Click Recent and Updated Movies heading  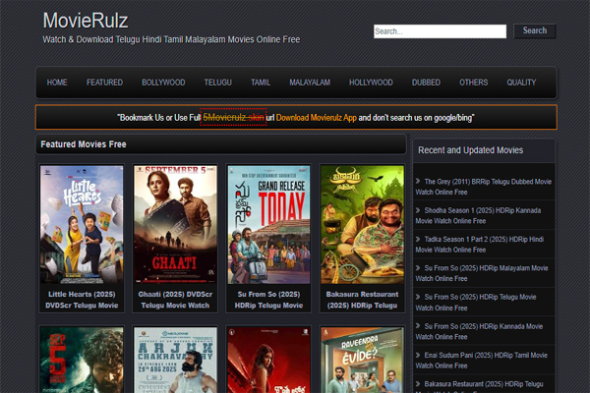pyautogui.click(x=471, y=150)
